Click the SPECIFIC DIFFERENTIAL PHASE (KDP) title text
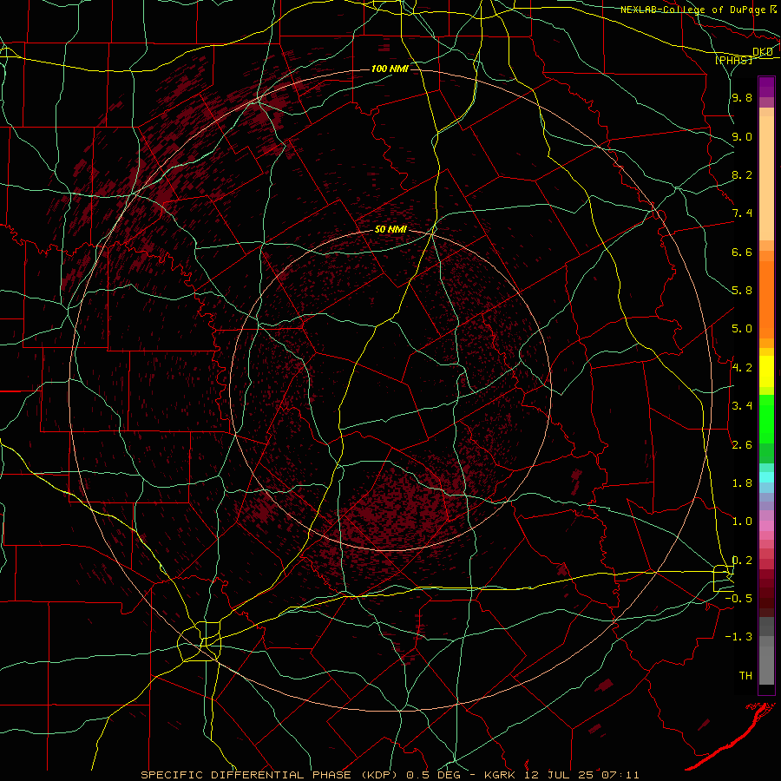The width and height of the screenshot is (781, 781). pyautogui.click(x=271, y=775)
